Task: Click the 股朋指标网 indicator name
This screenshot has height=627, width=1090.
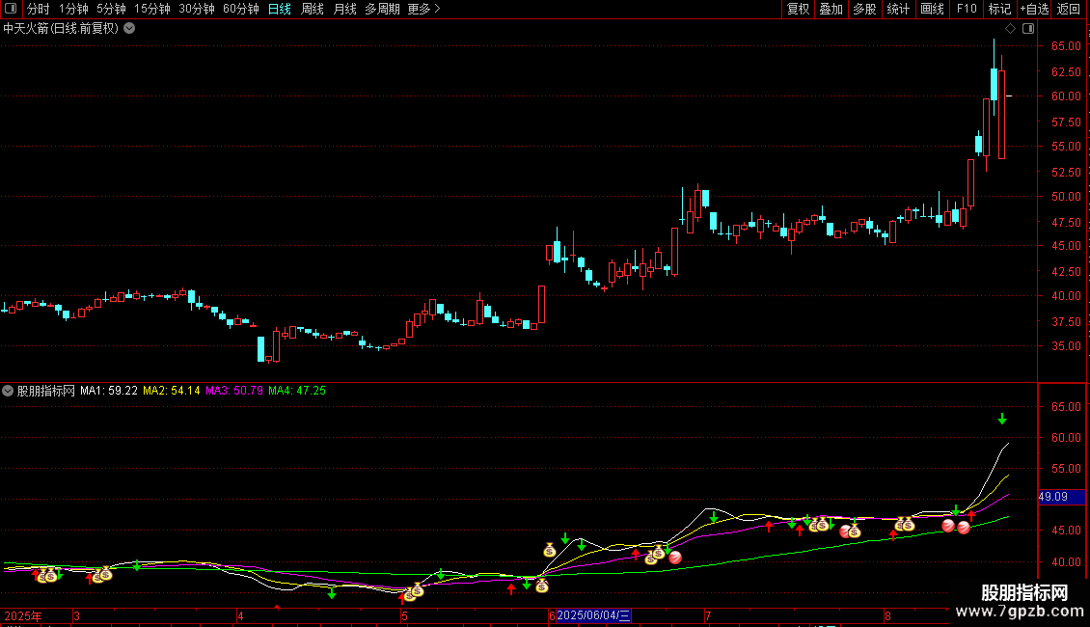Action: pos(46,391)
